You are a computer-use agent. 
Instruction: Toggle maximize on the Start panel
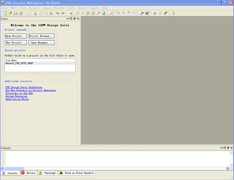point(71,19)
